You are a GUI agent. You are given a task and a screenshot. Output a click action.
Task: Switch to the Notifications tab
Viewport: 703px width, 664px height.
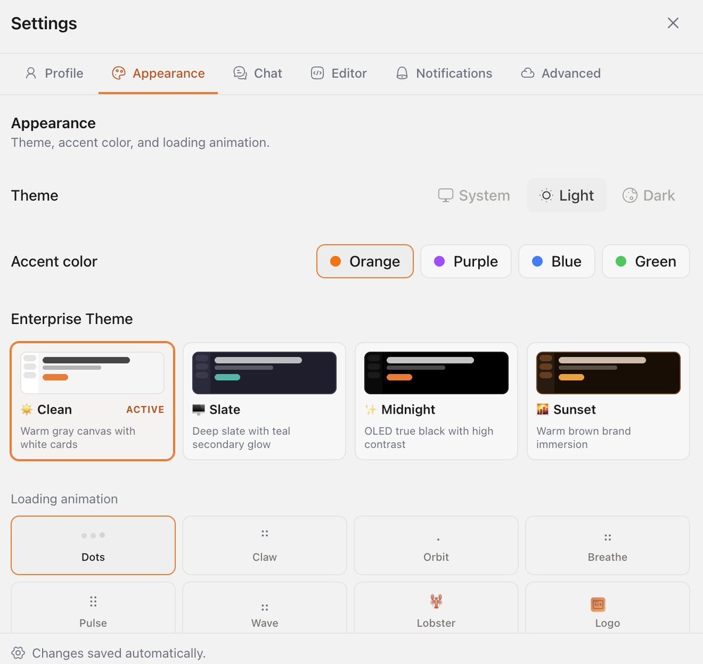[444, 73]
